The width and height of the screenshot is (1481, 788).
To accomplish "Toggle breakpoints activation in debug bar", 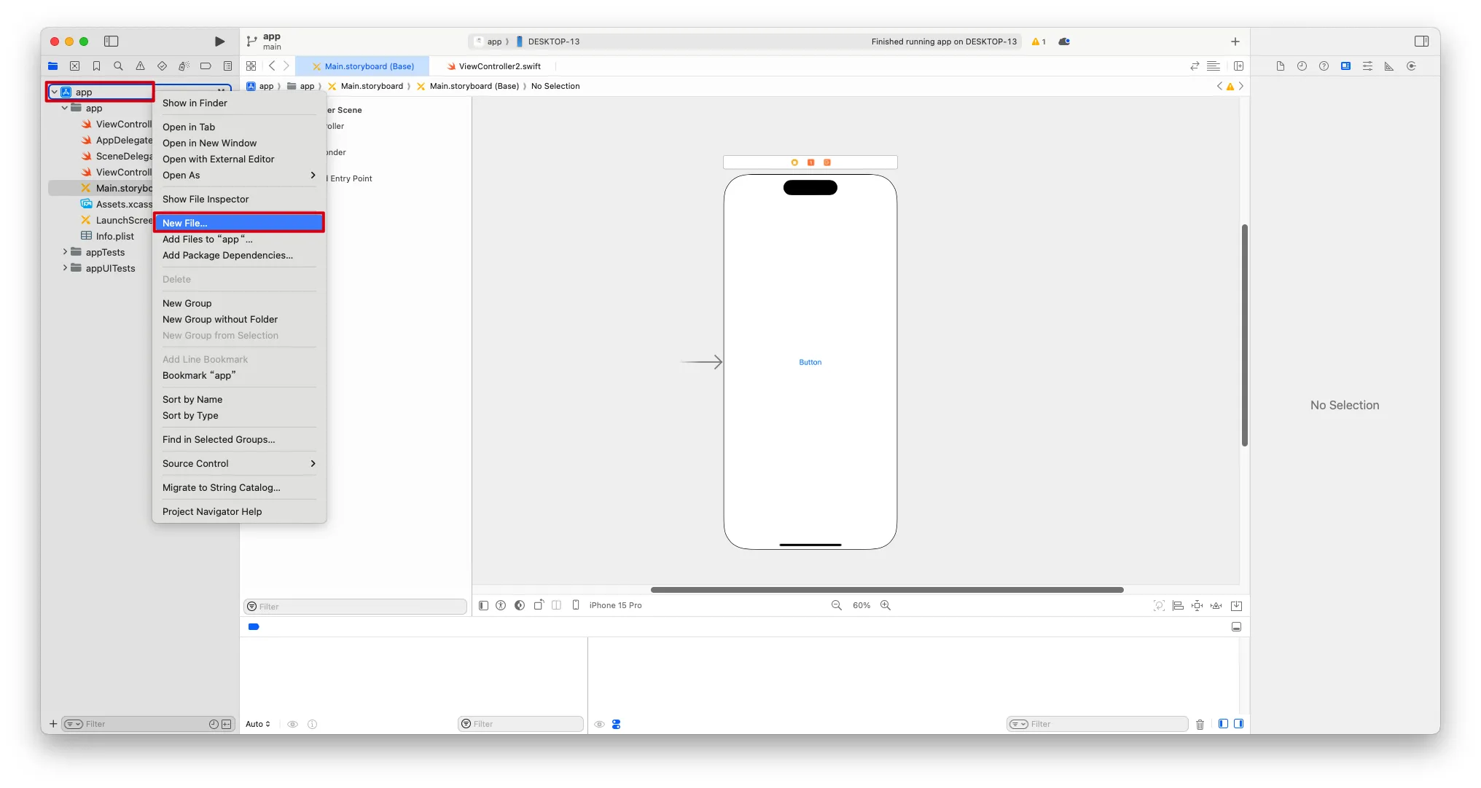I will pos(254,626).
